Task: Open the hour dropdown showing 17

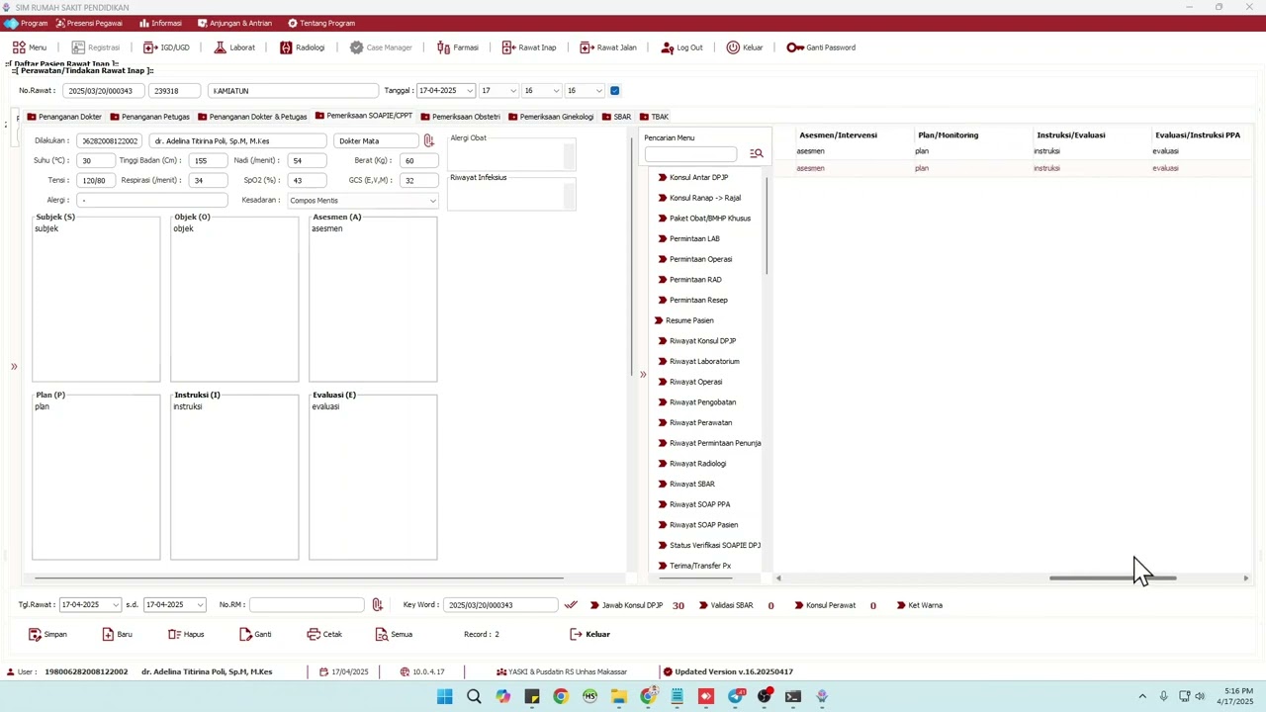Action: click(x=512, y=91)
